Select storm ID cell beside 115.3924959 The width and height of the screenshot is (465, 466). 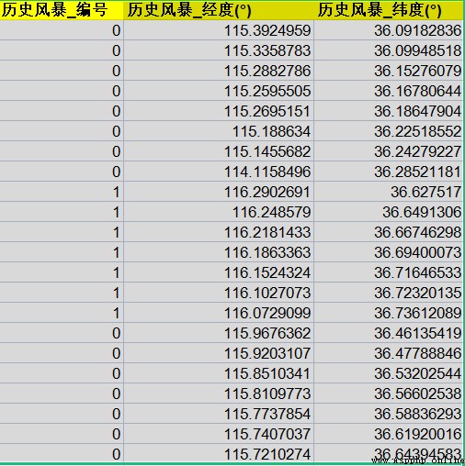coord(62,30)
